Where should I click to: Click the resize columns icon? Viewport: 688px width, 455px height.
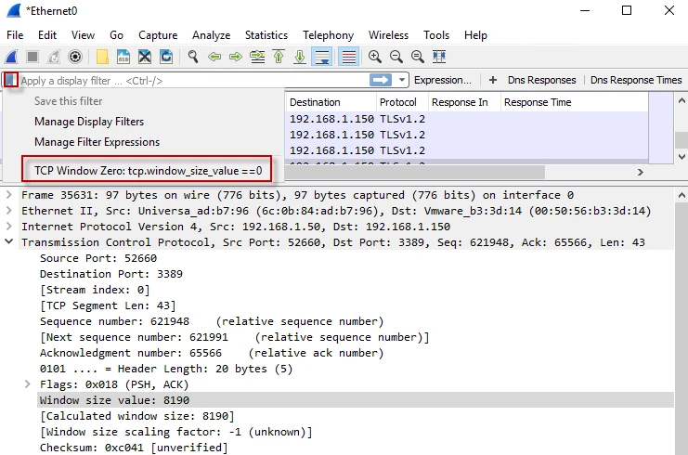point(439,57)
